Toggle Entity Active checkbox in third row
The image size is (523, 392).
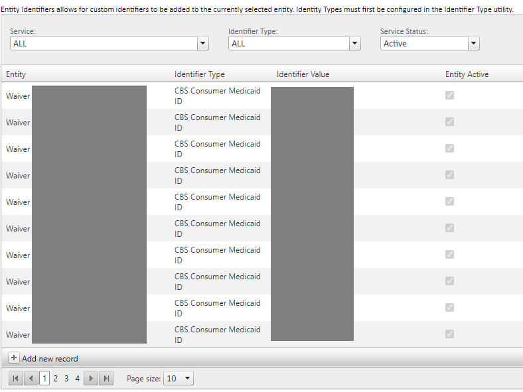point(449,149)
